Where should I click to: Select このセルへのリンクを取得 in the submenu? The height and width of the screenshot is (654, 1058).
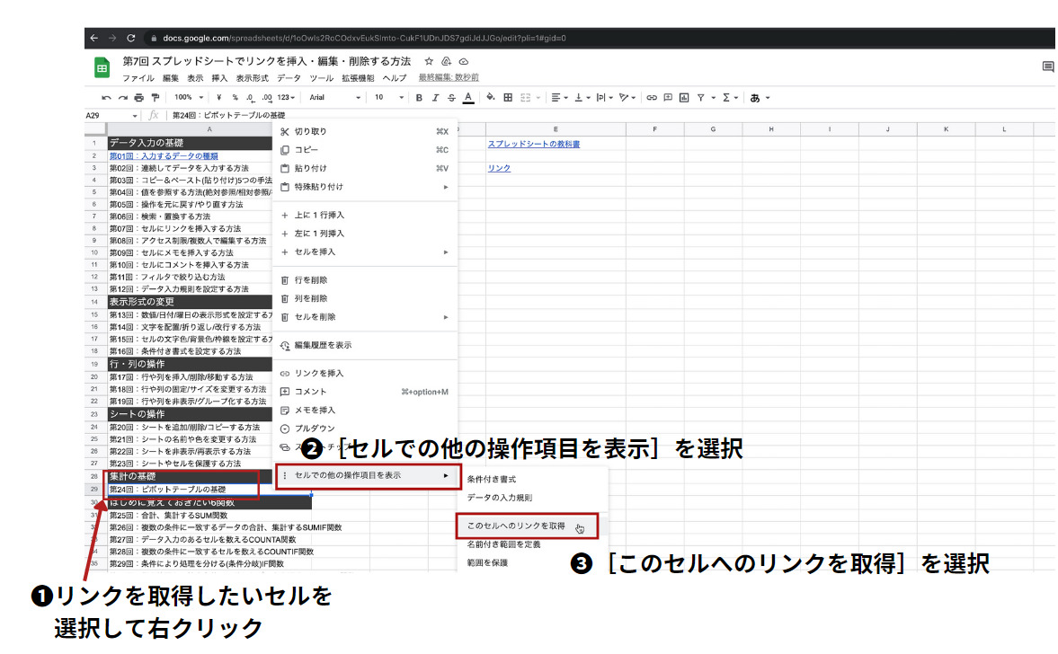516,526
